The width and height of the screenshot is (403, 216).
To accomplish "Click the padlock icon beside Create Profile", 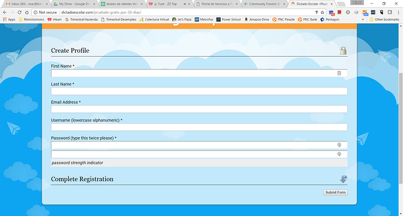I will click(343, 51).
